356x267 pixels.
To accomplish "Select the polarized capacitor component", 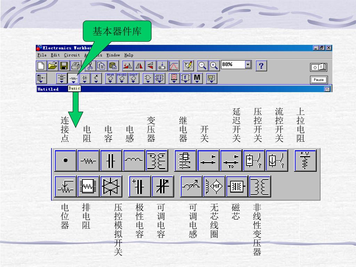I will tap(140, 186).
